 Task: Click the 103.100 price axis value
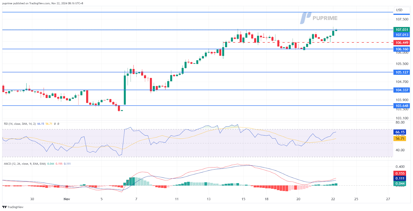coord(402,118)
